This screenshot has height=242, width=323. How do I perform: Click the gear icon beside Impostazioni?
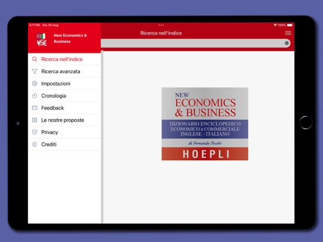35,84
